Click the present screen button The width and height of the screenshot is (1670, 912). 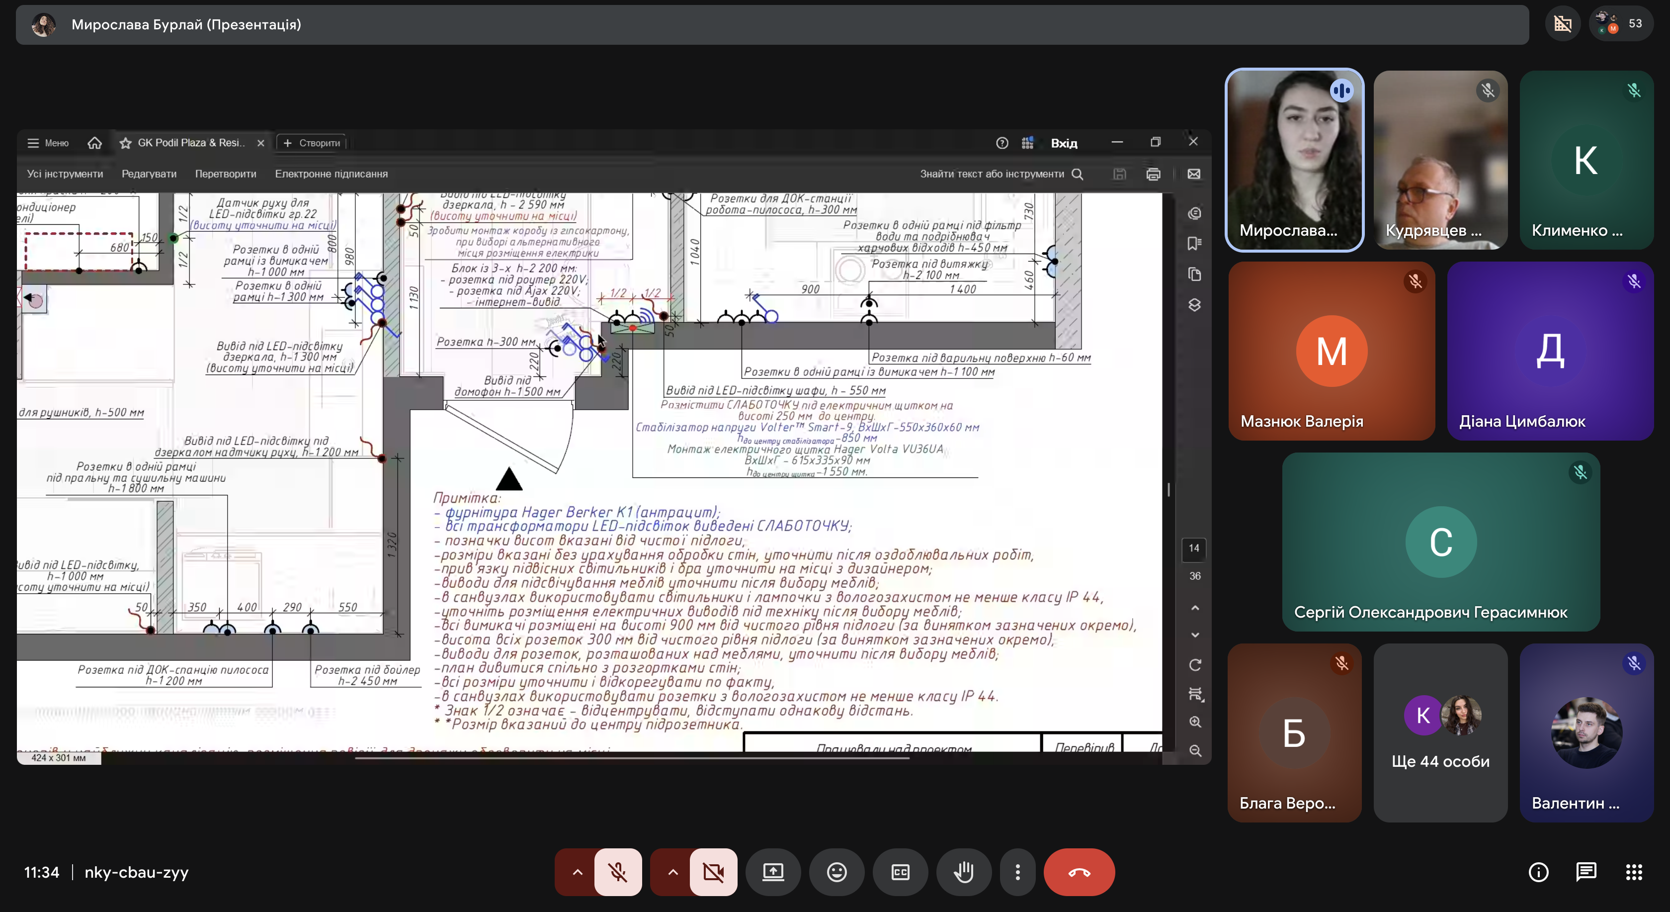(x=773, y=872)
